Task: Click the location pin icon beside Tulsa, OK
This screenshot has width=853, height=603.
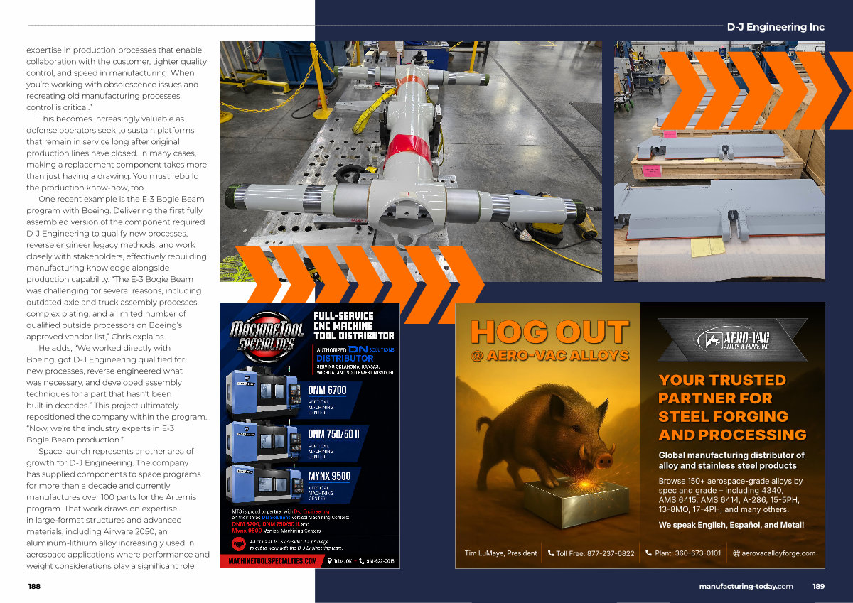Action: coord(330,560)
